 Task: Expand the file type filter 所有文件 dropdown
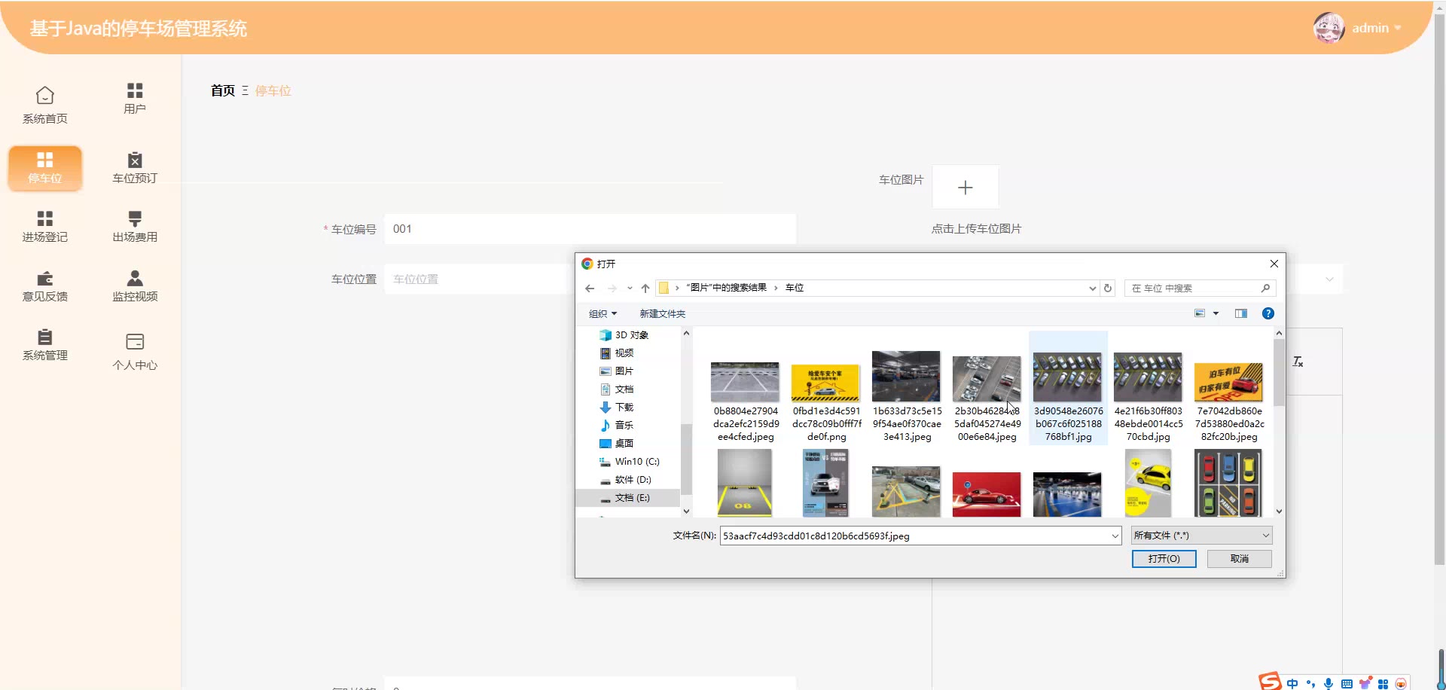(1201, 536)
